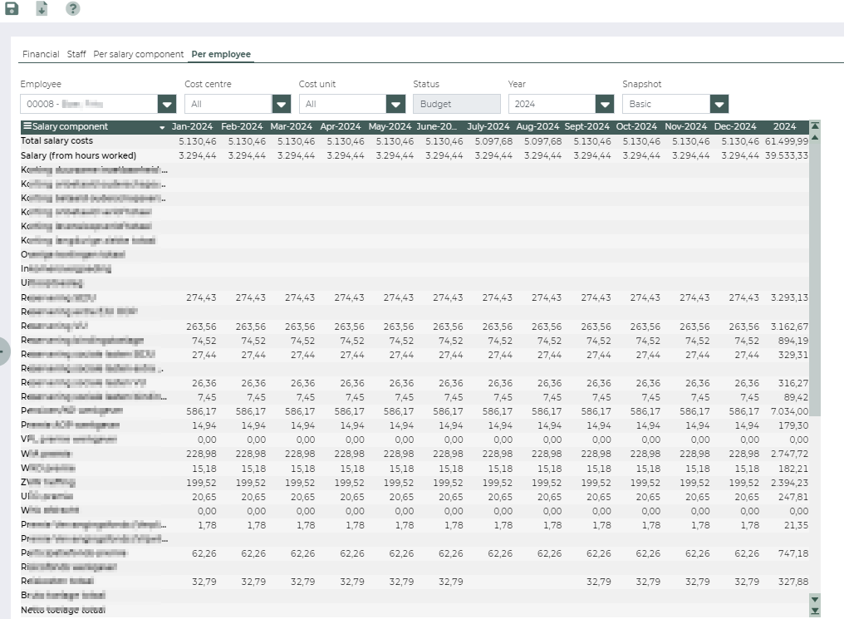Click the yearly total 39.533,33
The width and height of the screenshot is (844, 619).
click(x=787, y=155)
